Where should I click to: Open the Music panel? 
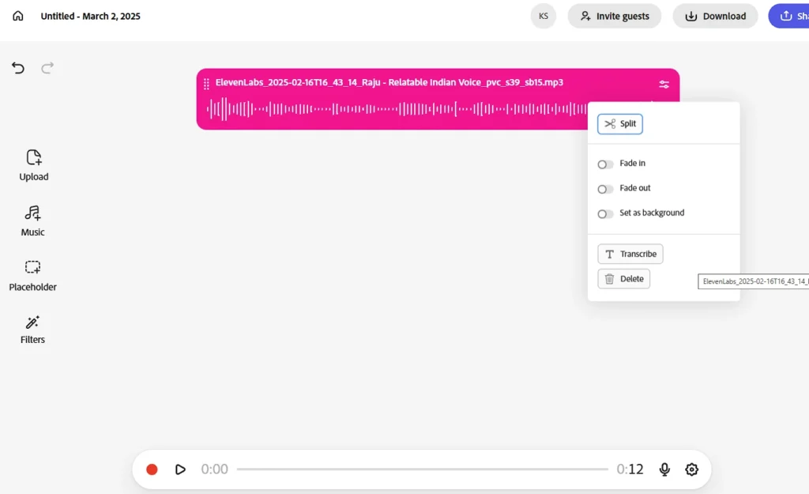click(32, 220)
